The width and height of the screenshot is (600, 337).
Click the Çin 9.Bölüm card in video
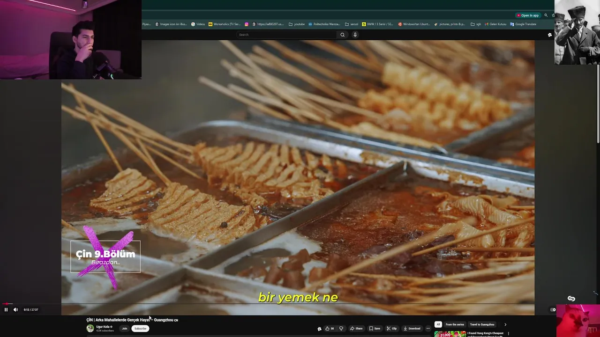[x=105, y=256]
